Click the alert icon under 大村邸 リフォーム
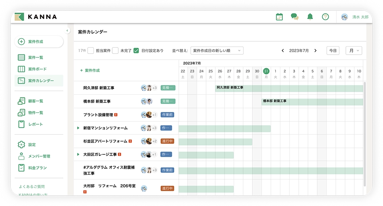 coord(85,192)
